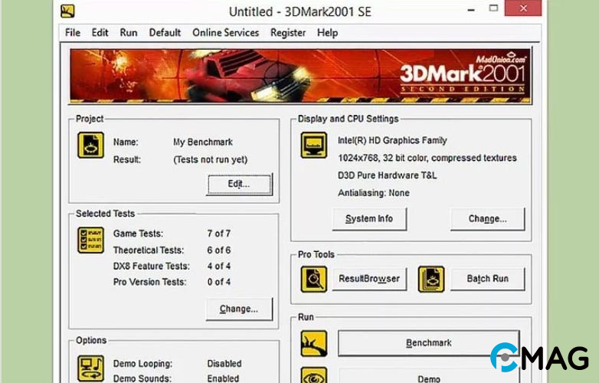This screenshot has width=599, height=383.
Task: Click the Demo eye icon
Action: point(313,375)
